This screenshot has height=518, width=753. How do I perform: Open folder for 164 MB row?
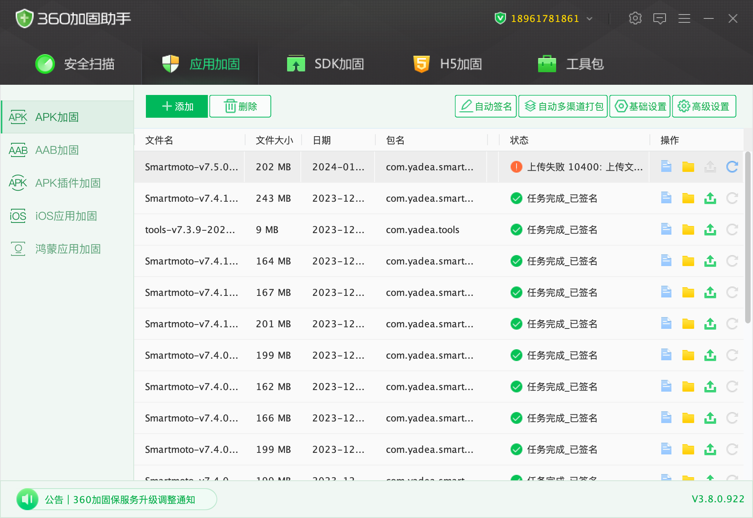(688, 261)
